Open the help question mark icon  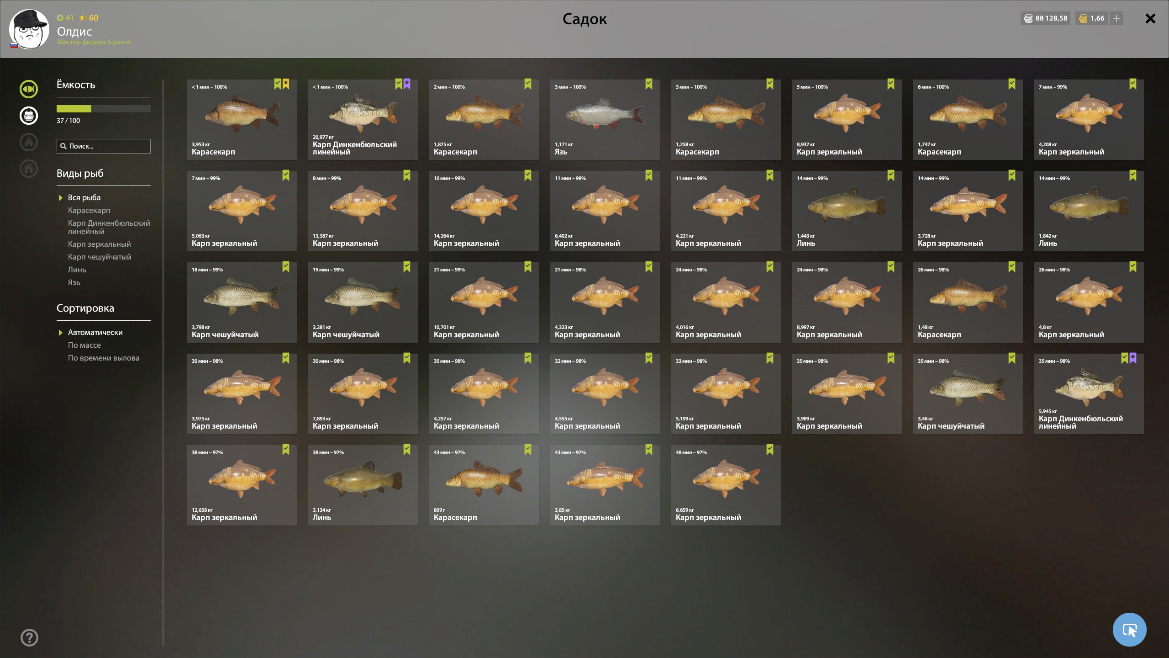[x=30, y=637]
